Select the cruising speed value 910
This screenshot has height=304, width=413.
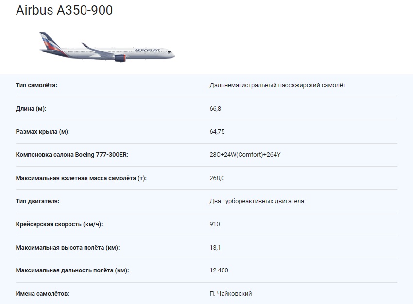pyautogui.click(x=215, y=224)
